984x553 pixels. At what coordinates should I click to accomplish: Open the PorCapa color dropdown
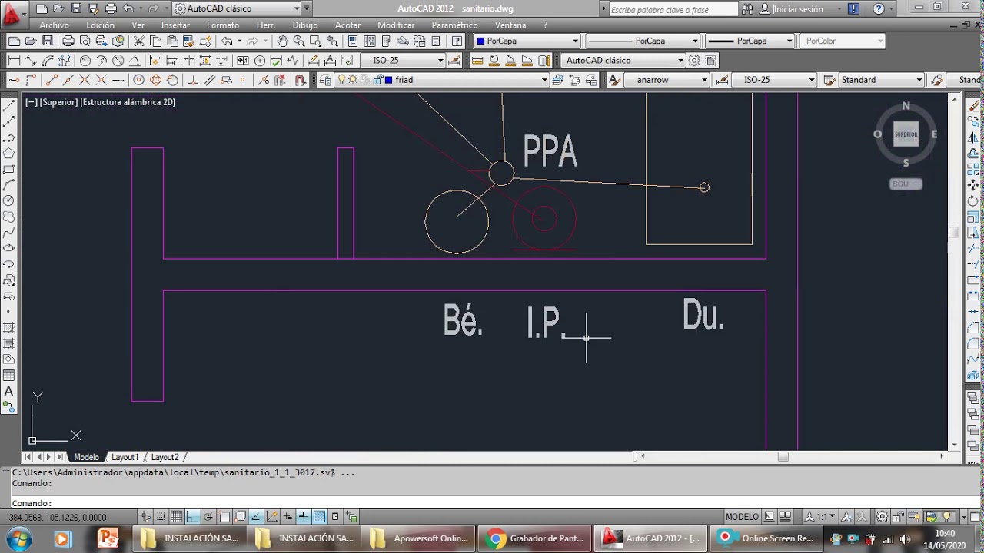[x=527, y=41]
